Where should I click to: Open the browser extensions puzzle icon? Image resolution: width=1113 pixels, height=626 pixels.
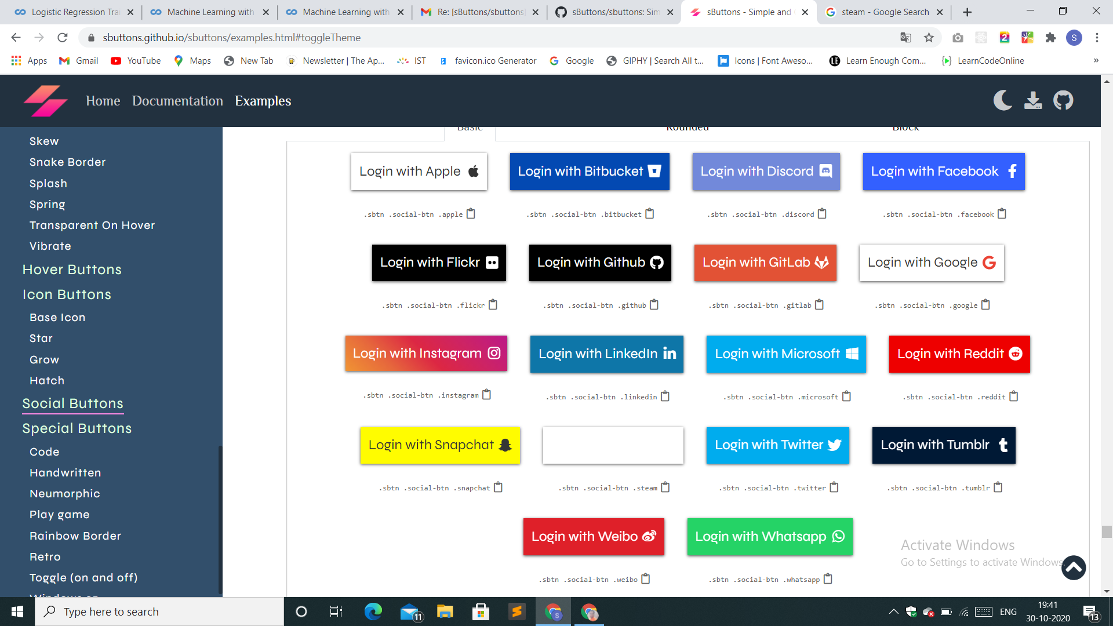(1050, 38)
